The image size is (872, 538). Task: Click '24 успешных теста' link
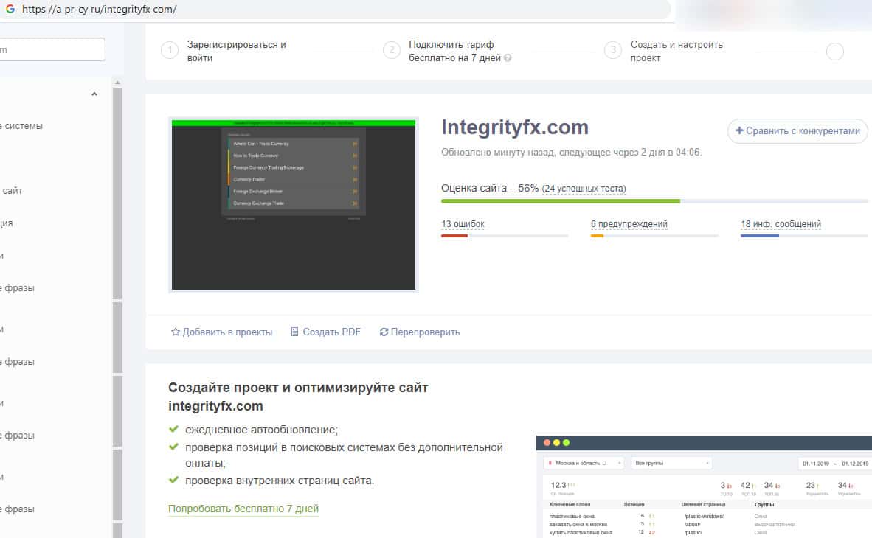(x=584, y=189)
